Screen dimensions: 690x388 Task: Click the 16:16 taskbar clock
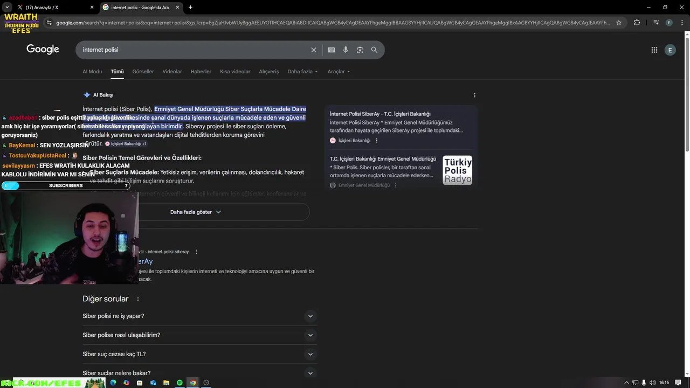coord(664,383)
